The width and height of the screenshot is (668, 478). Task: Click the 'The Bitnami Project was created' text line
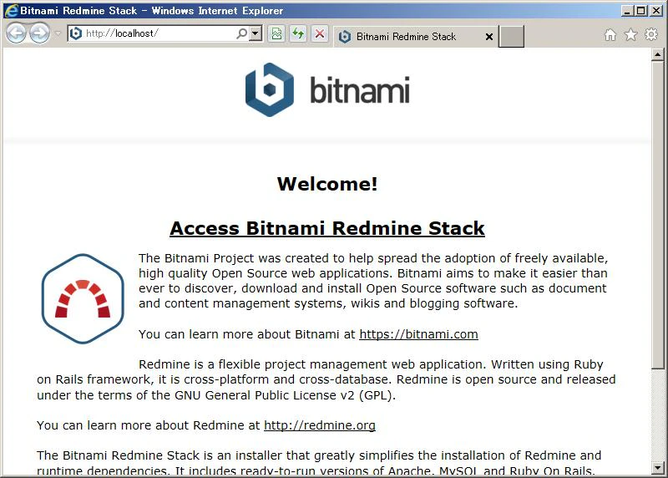(x=373, y=258)
